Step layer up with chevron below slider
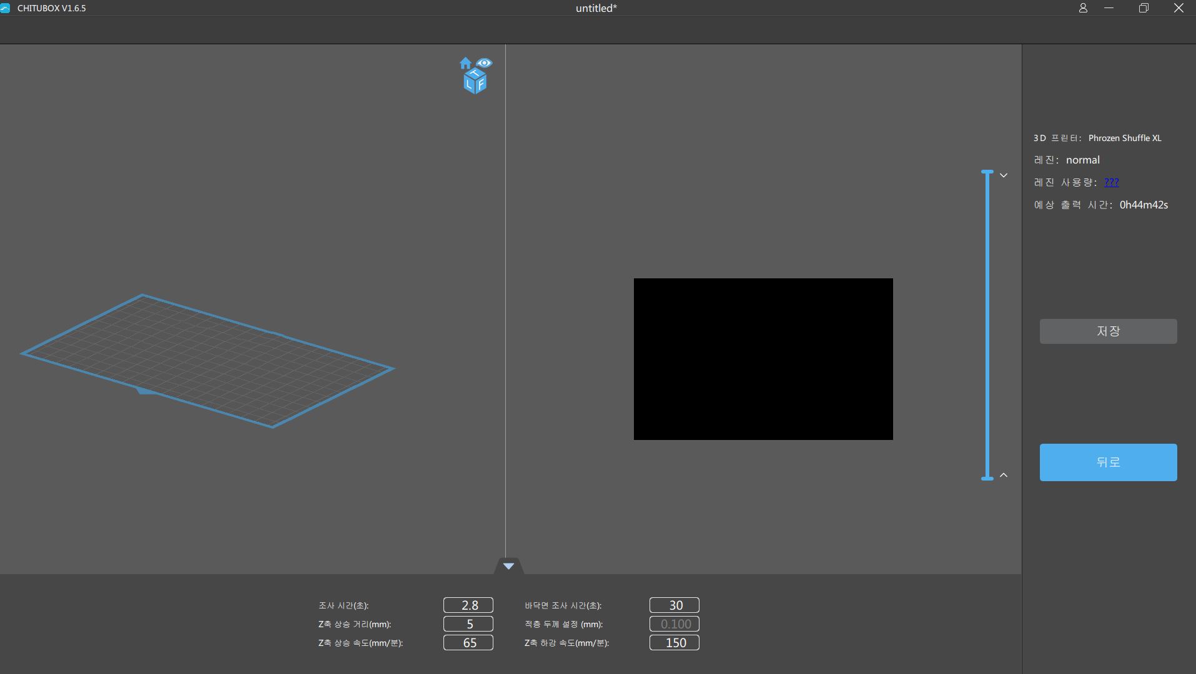The width and height of the screenshot is (1196, 674). (1004, 475)
